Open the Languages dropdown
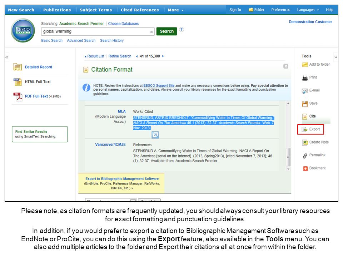 [308, 10]
